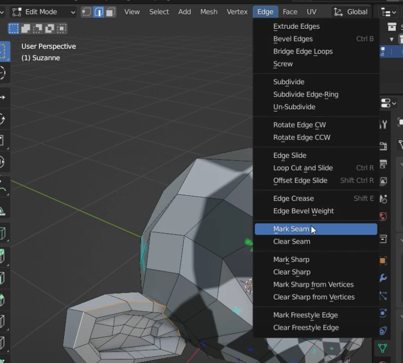Switch to face select mode
The height and width of the screenshot is (363, 403).
[x=110, y=12]
